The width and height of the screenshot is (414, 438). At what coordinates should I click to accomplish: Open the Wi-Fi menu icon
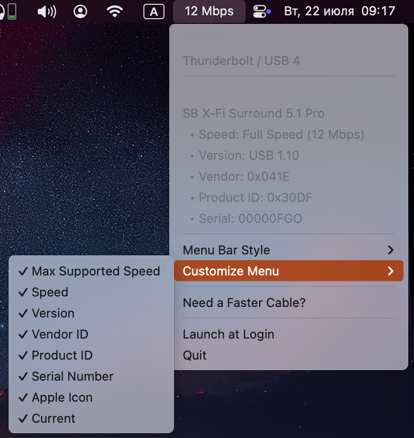click(115, 12)
